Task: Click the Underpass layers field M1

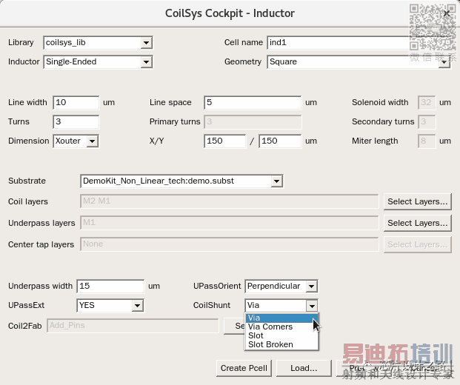Action: (x=229, y=223)
